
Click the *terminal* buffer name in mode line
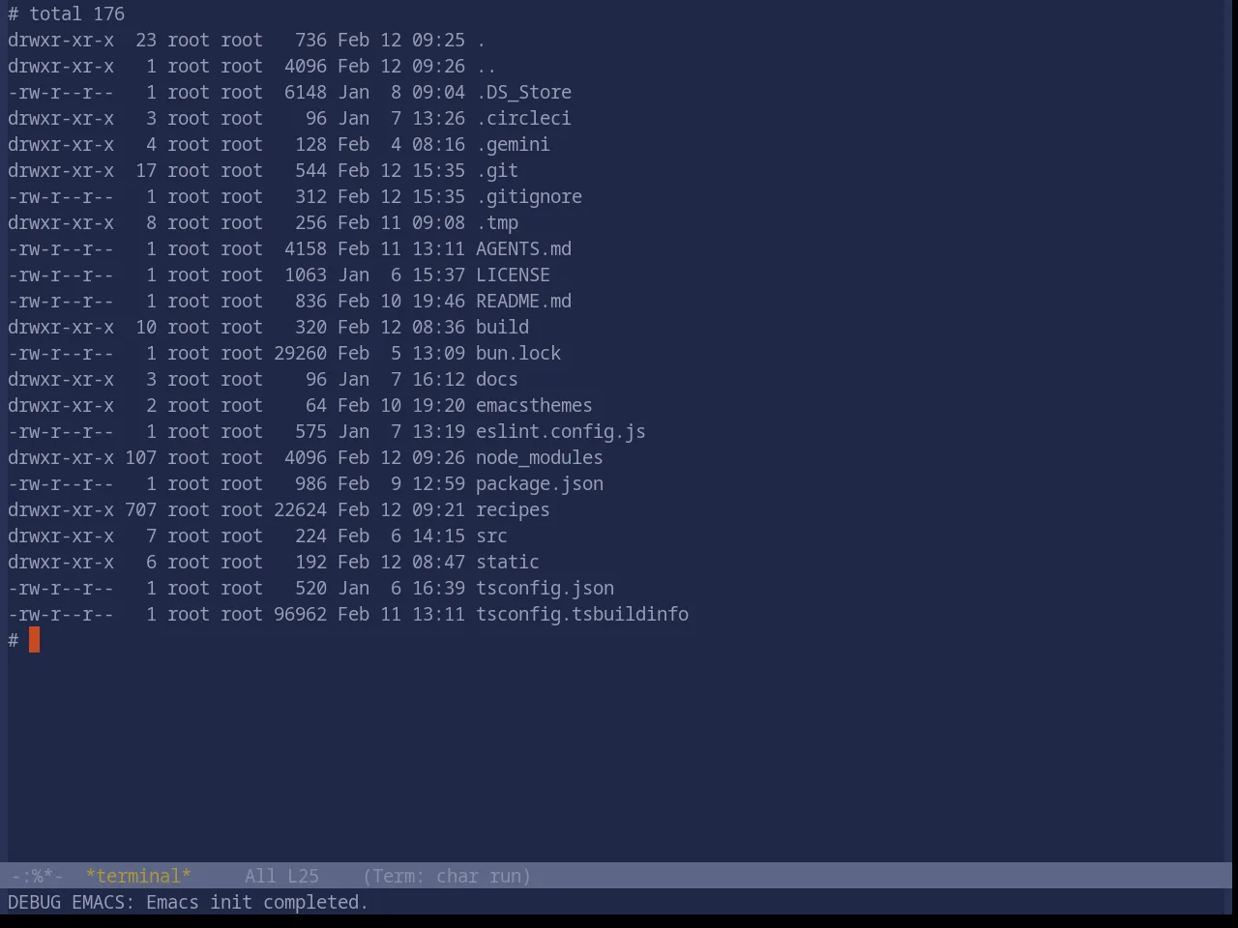(138, 876)
